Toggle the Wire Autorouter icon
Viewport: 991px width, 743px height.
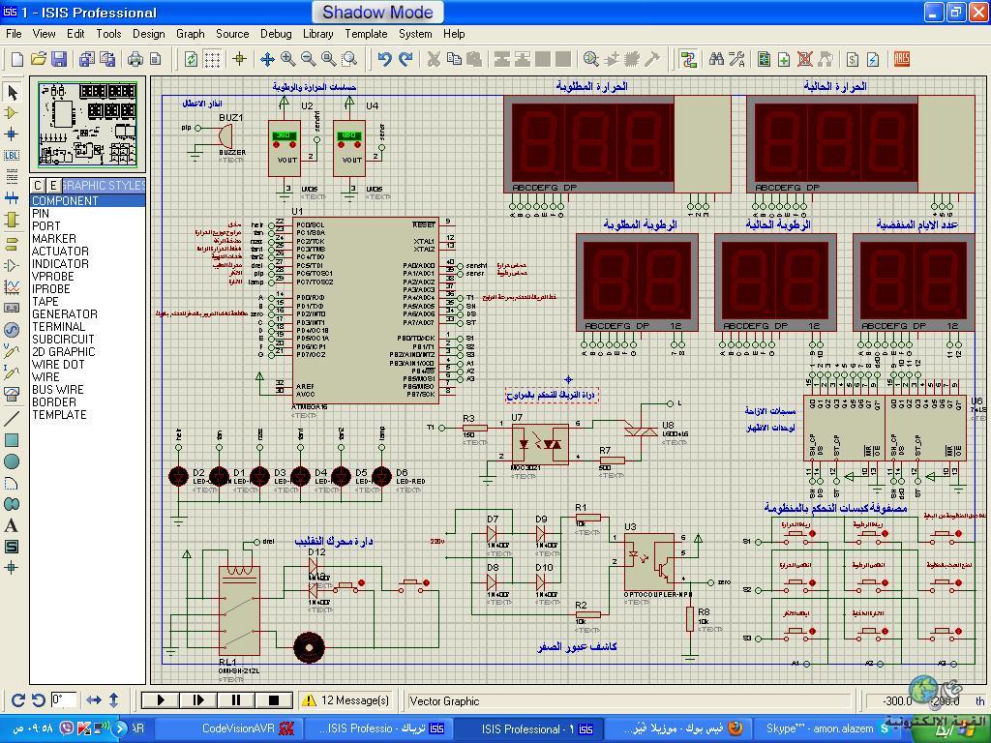coord(688,59)
